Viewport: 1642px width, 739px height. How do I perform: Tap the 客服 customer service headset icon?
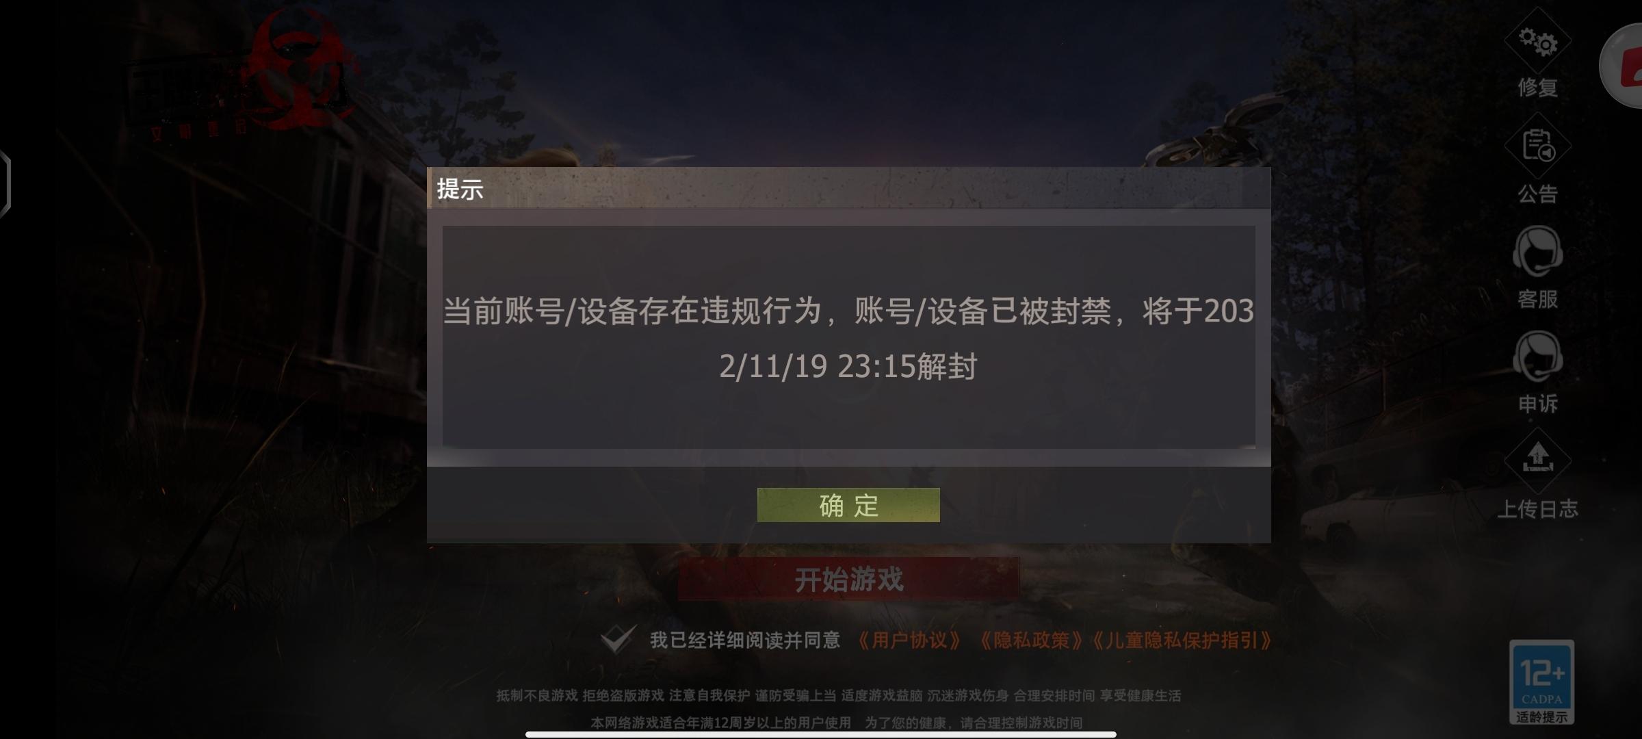coord(1538,252)
